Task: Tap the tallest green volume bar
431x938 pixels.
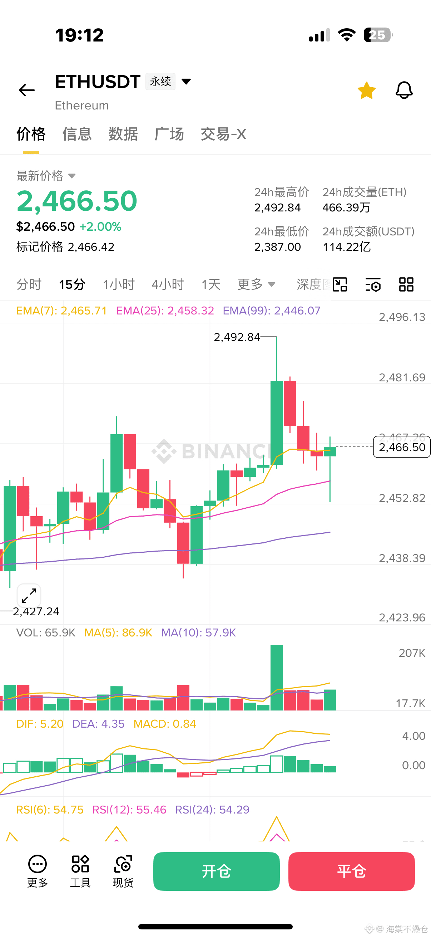Action: [276, 677]
